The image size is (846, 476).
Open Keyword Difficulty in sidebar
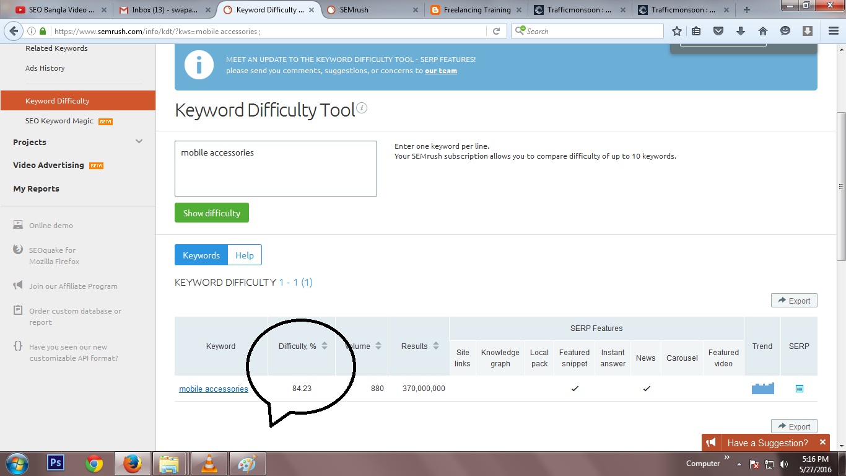78,100
